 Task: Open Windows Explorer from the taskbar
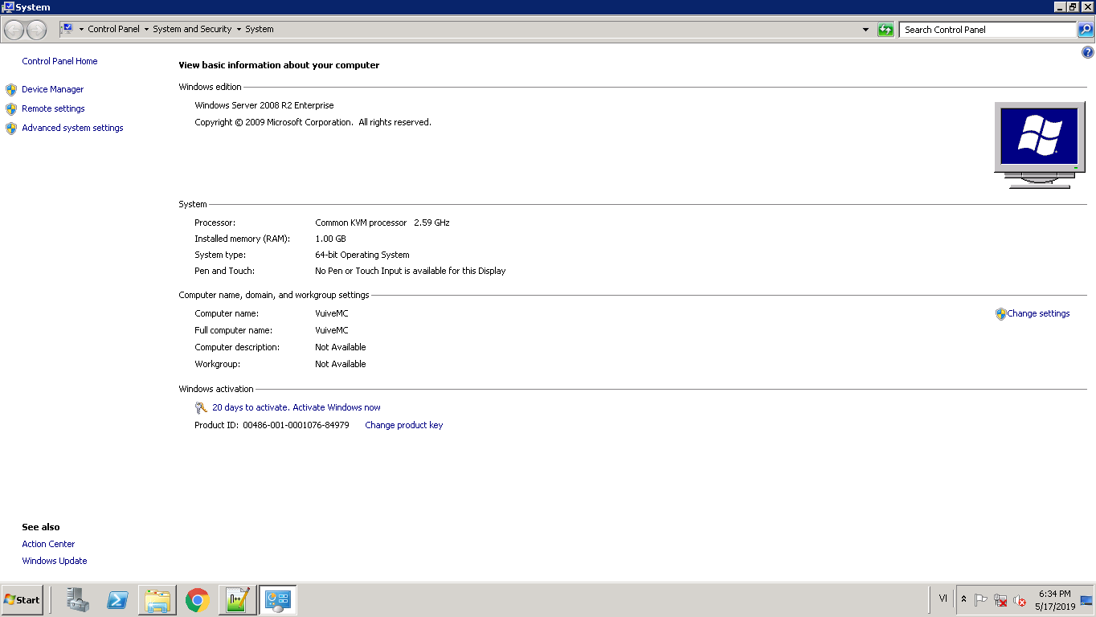coord(157,600)
